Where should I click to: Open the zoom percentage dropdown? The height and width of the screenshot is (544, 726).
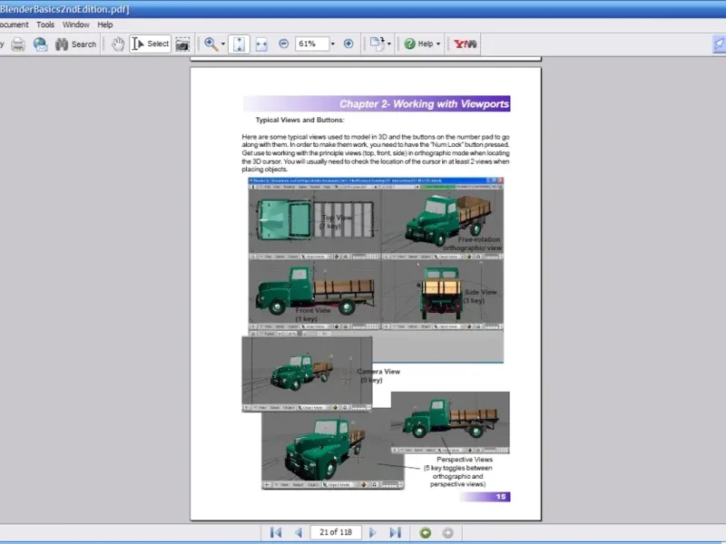point(333,44)
